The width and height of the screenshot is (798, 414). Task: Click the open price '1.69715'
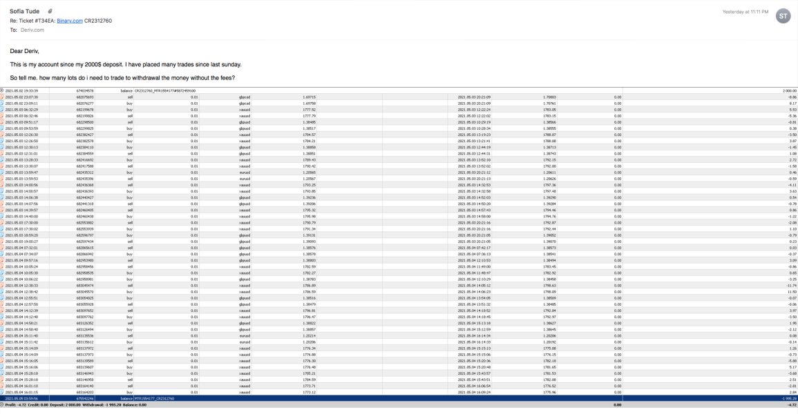[309, 97]
